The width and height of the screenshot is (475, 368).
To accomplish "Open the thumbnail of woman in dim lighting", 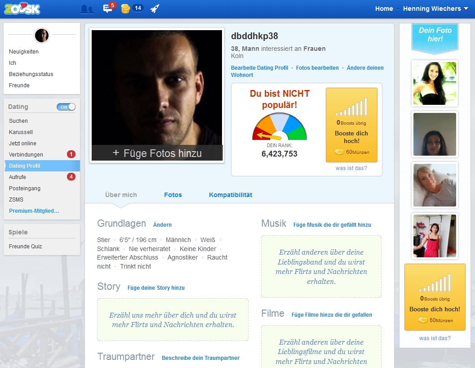I will 435,135.
